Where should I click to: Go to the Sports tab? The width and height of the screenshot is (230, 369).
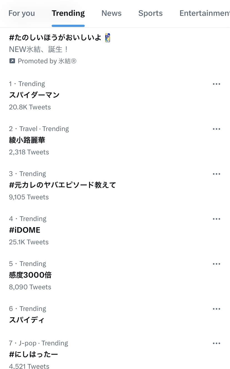click(150, 13)
